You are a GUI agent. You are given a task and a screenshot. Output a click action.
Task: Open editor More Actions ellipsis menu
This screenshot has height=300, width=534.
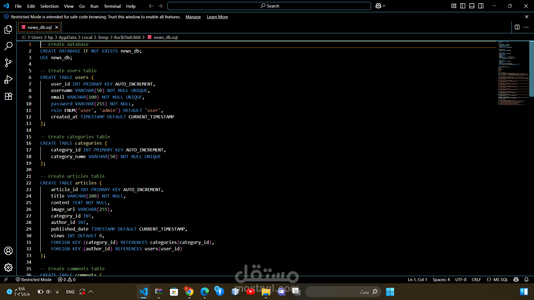(526, 27)
